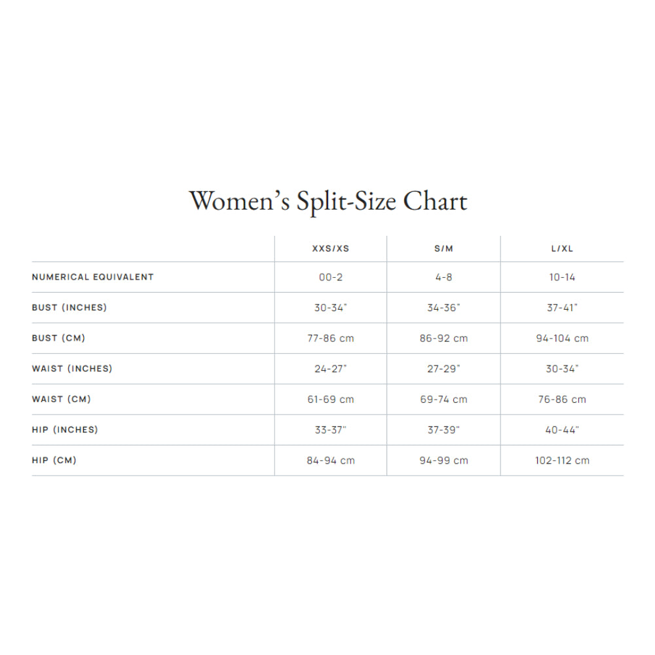Viewport: 655px width, 655px height.
Task: Select the 00-2 numerical equivalent cell
Action: tap(331, 277)
